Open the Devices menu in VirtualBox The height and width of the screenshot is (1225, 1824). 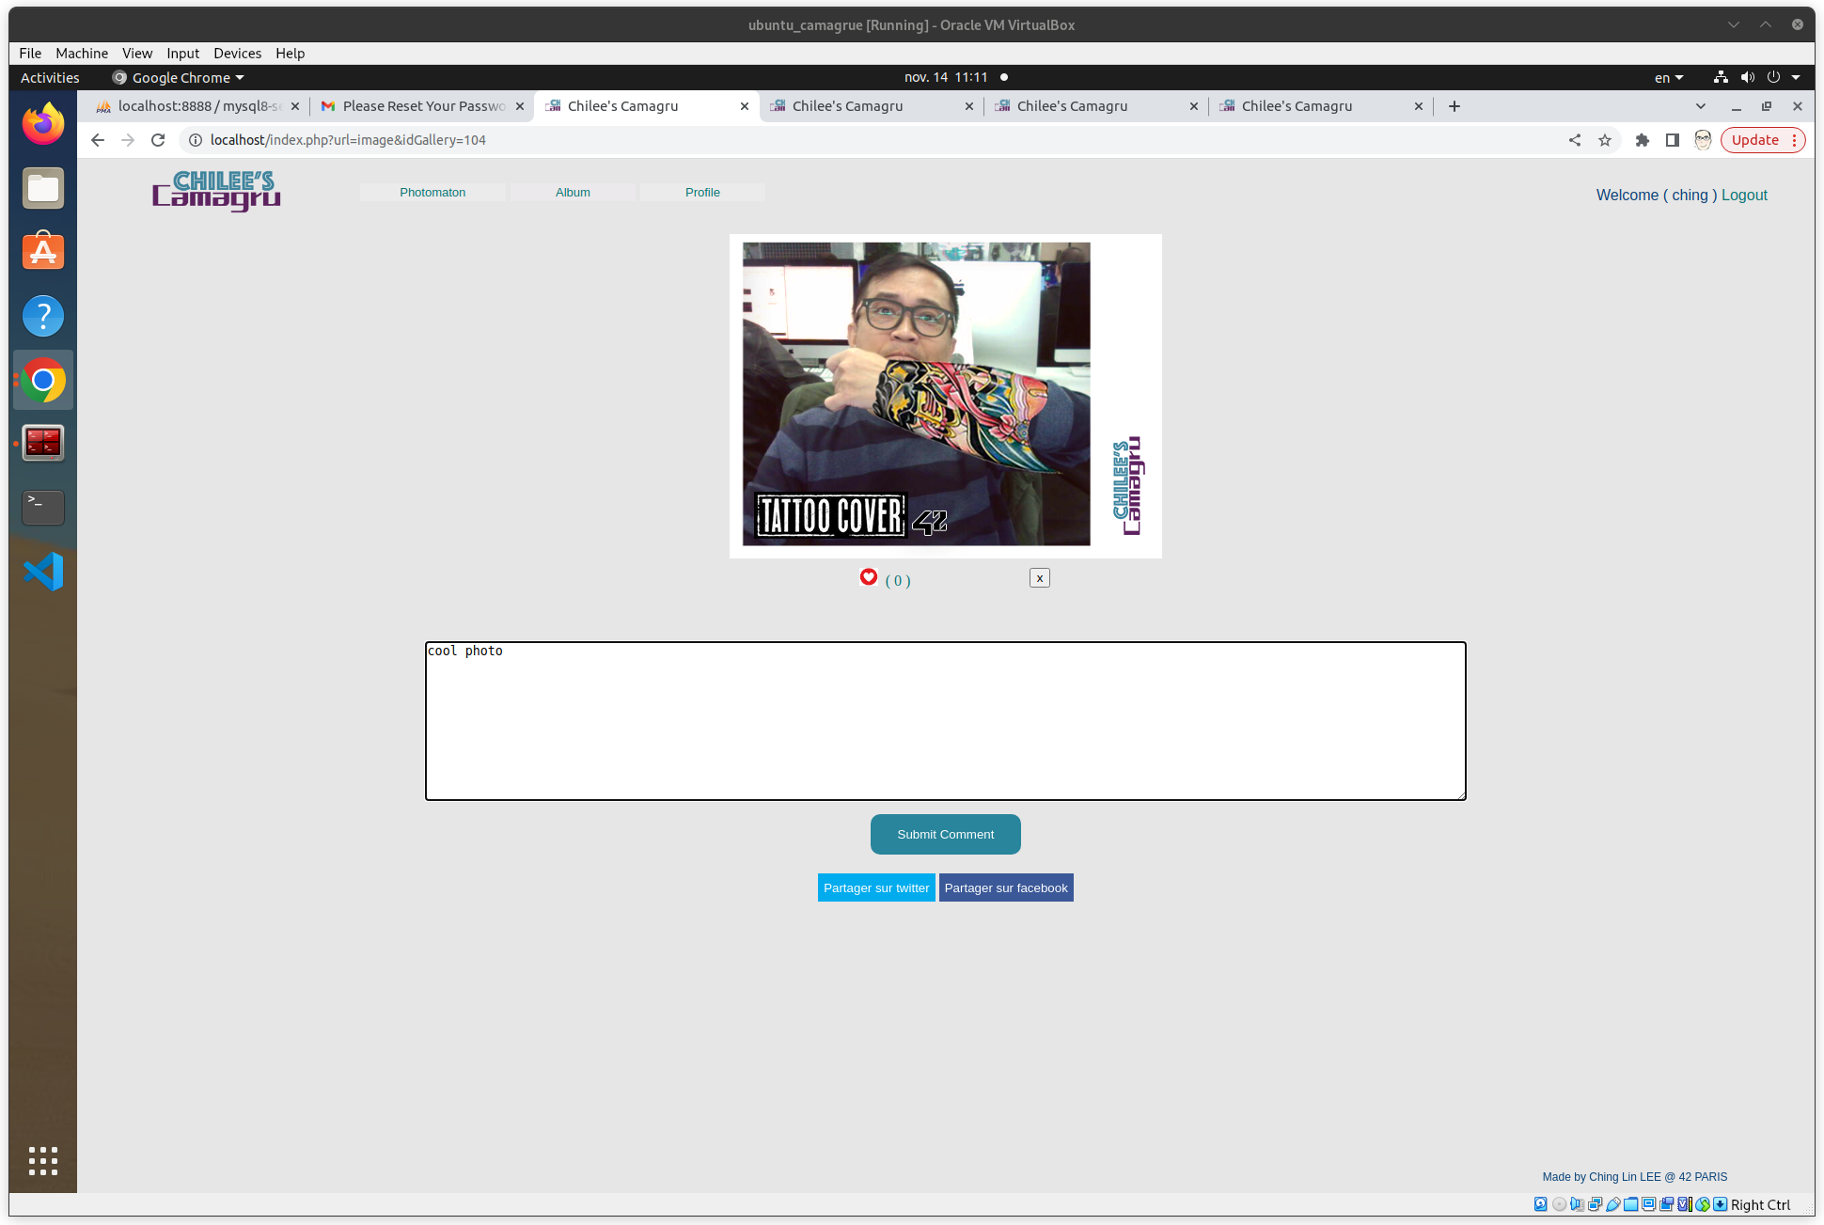[237, 53]
